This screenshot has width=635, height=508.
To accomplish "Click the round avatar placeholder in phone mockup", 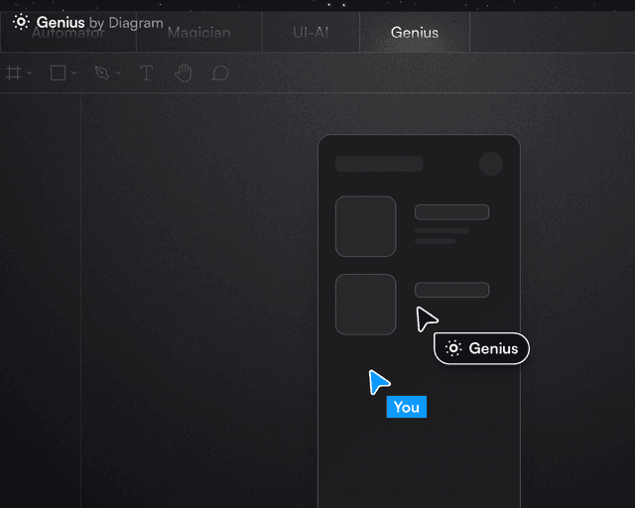I will tap(491, 164).
